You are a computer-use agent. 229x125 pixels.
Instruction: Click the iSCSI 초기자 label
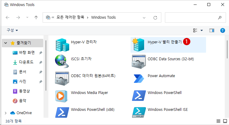pos(81,59)
